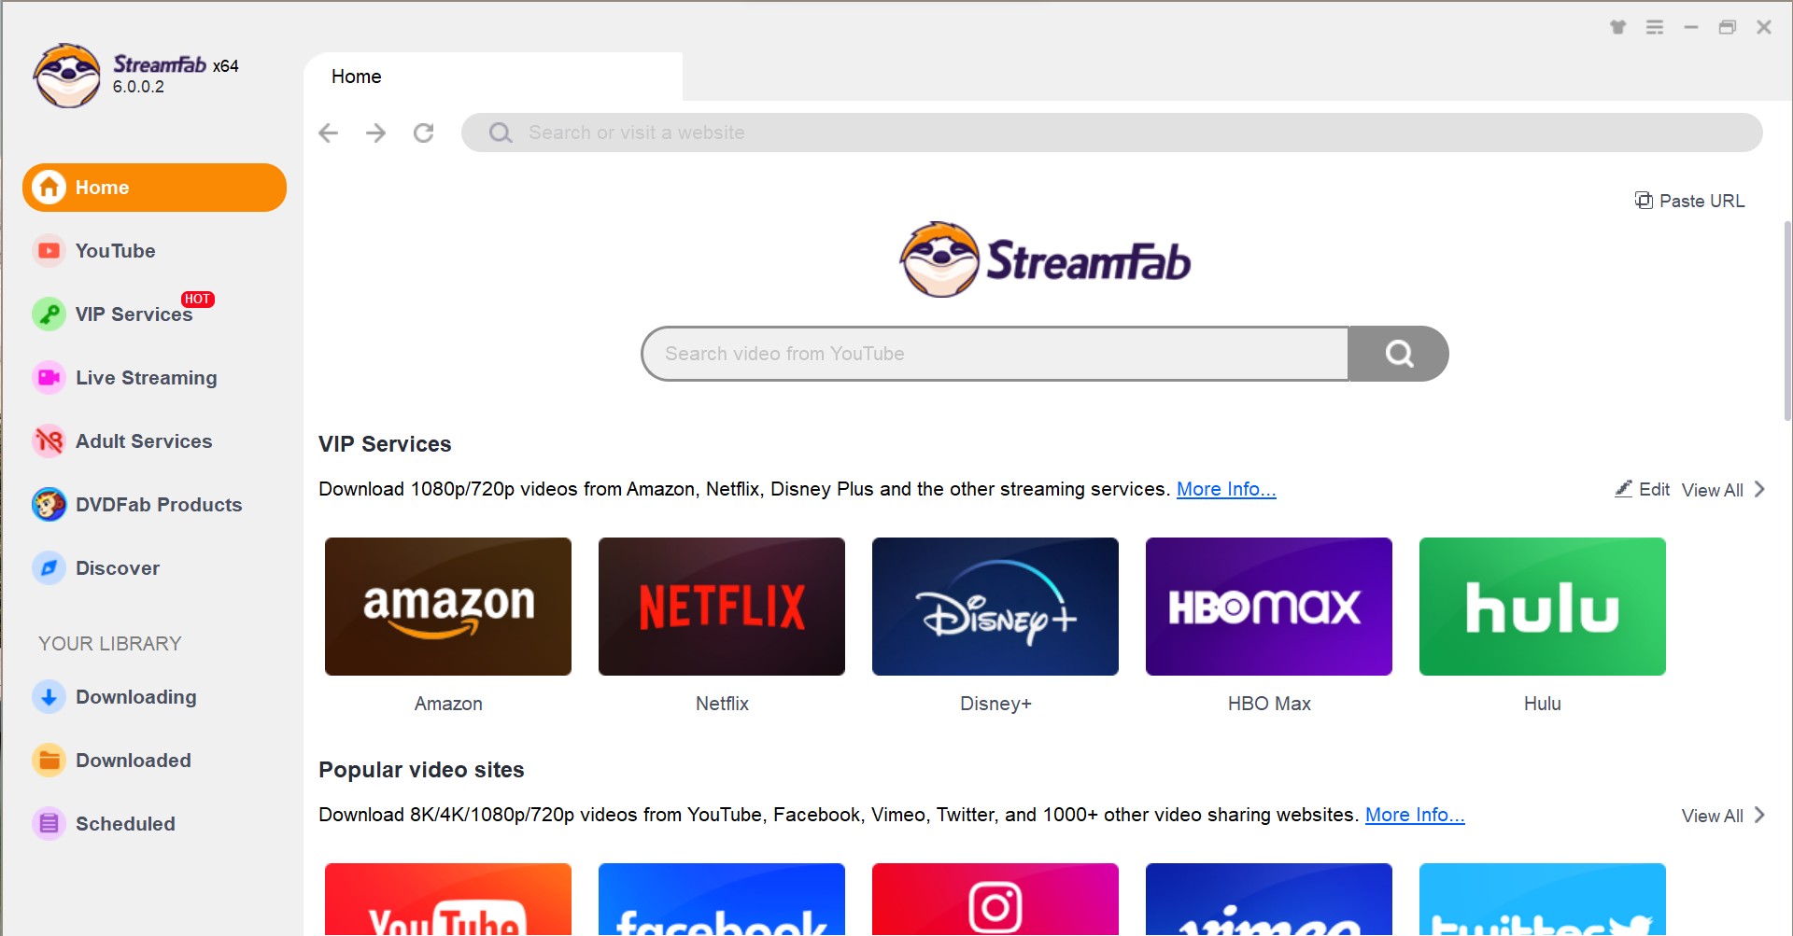Open the YouTube downloader section
Image resolution: width=1793 pixels, height=936 pixels.
115,250
